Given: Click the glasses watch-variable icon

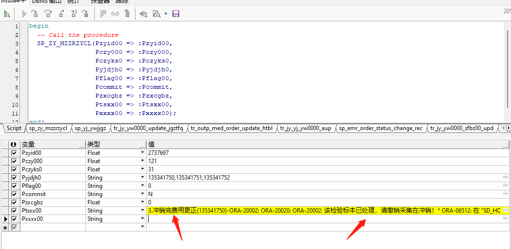Looking at the screenshot, I should click(x=115, y=14).
